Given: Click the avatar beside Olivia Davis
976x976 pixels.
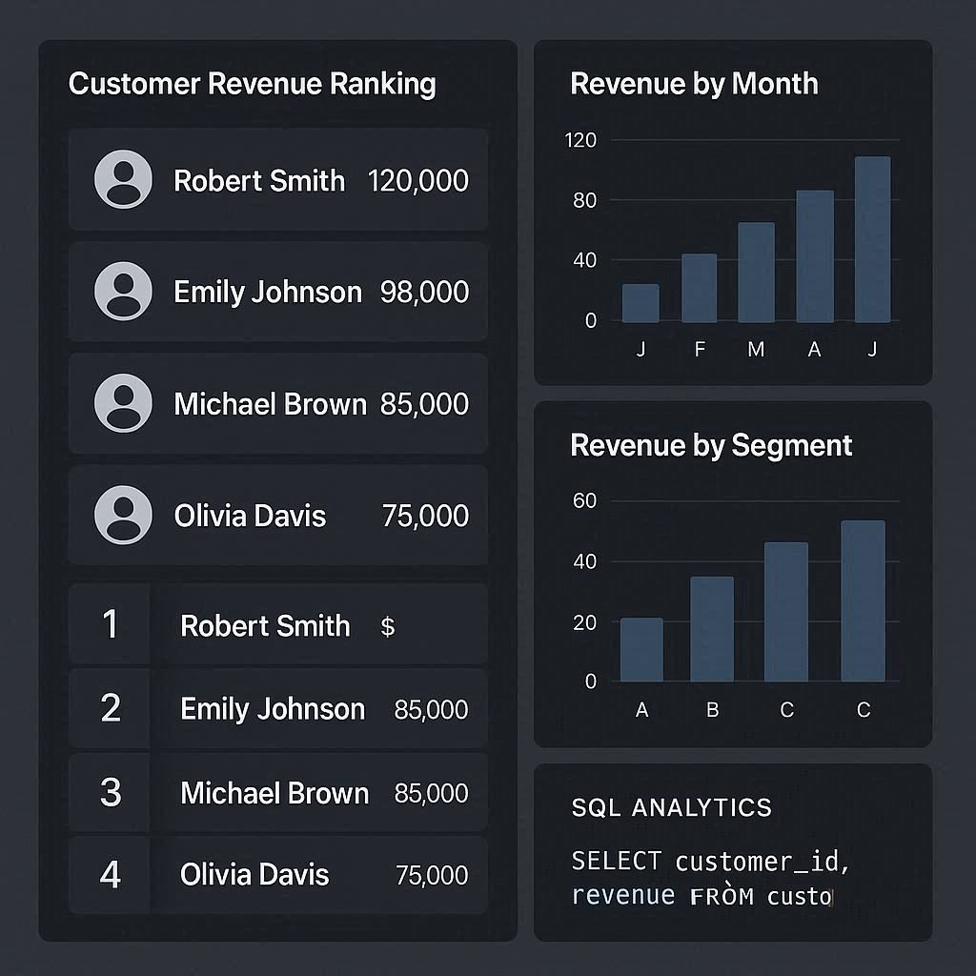Looking at the screenshot, I should 123,515.
